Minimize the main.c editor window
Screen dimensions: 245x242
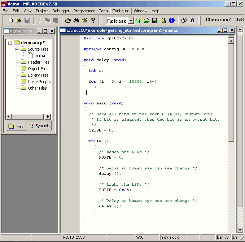click(x=219, y=30)
